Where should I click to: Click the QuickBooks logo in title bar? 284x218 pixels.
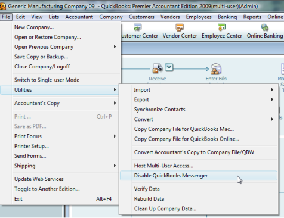2,7
